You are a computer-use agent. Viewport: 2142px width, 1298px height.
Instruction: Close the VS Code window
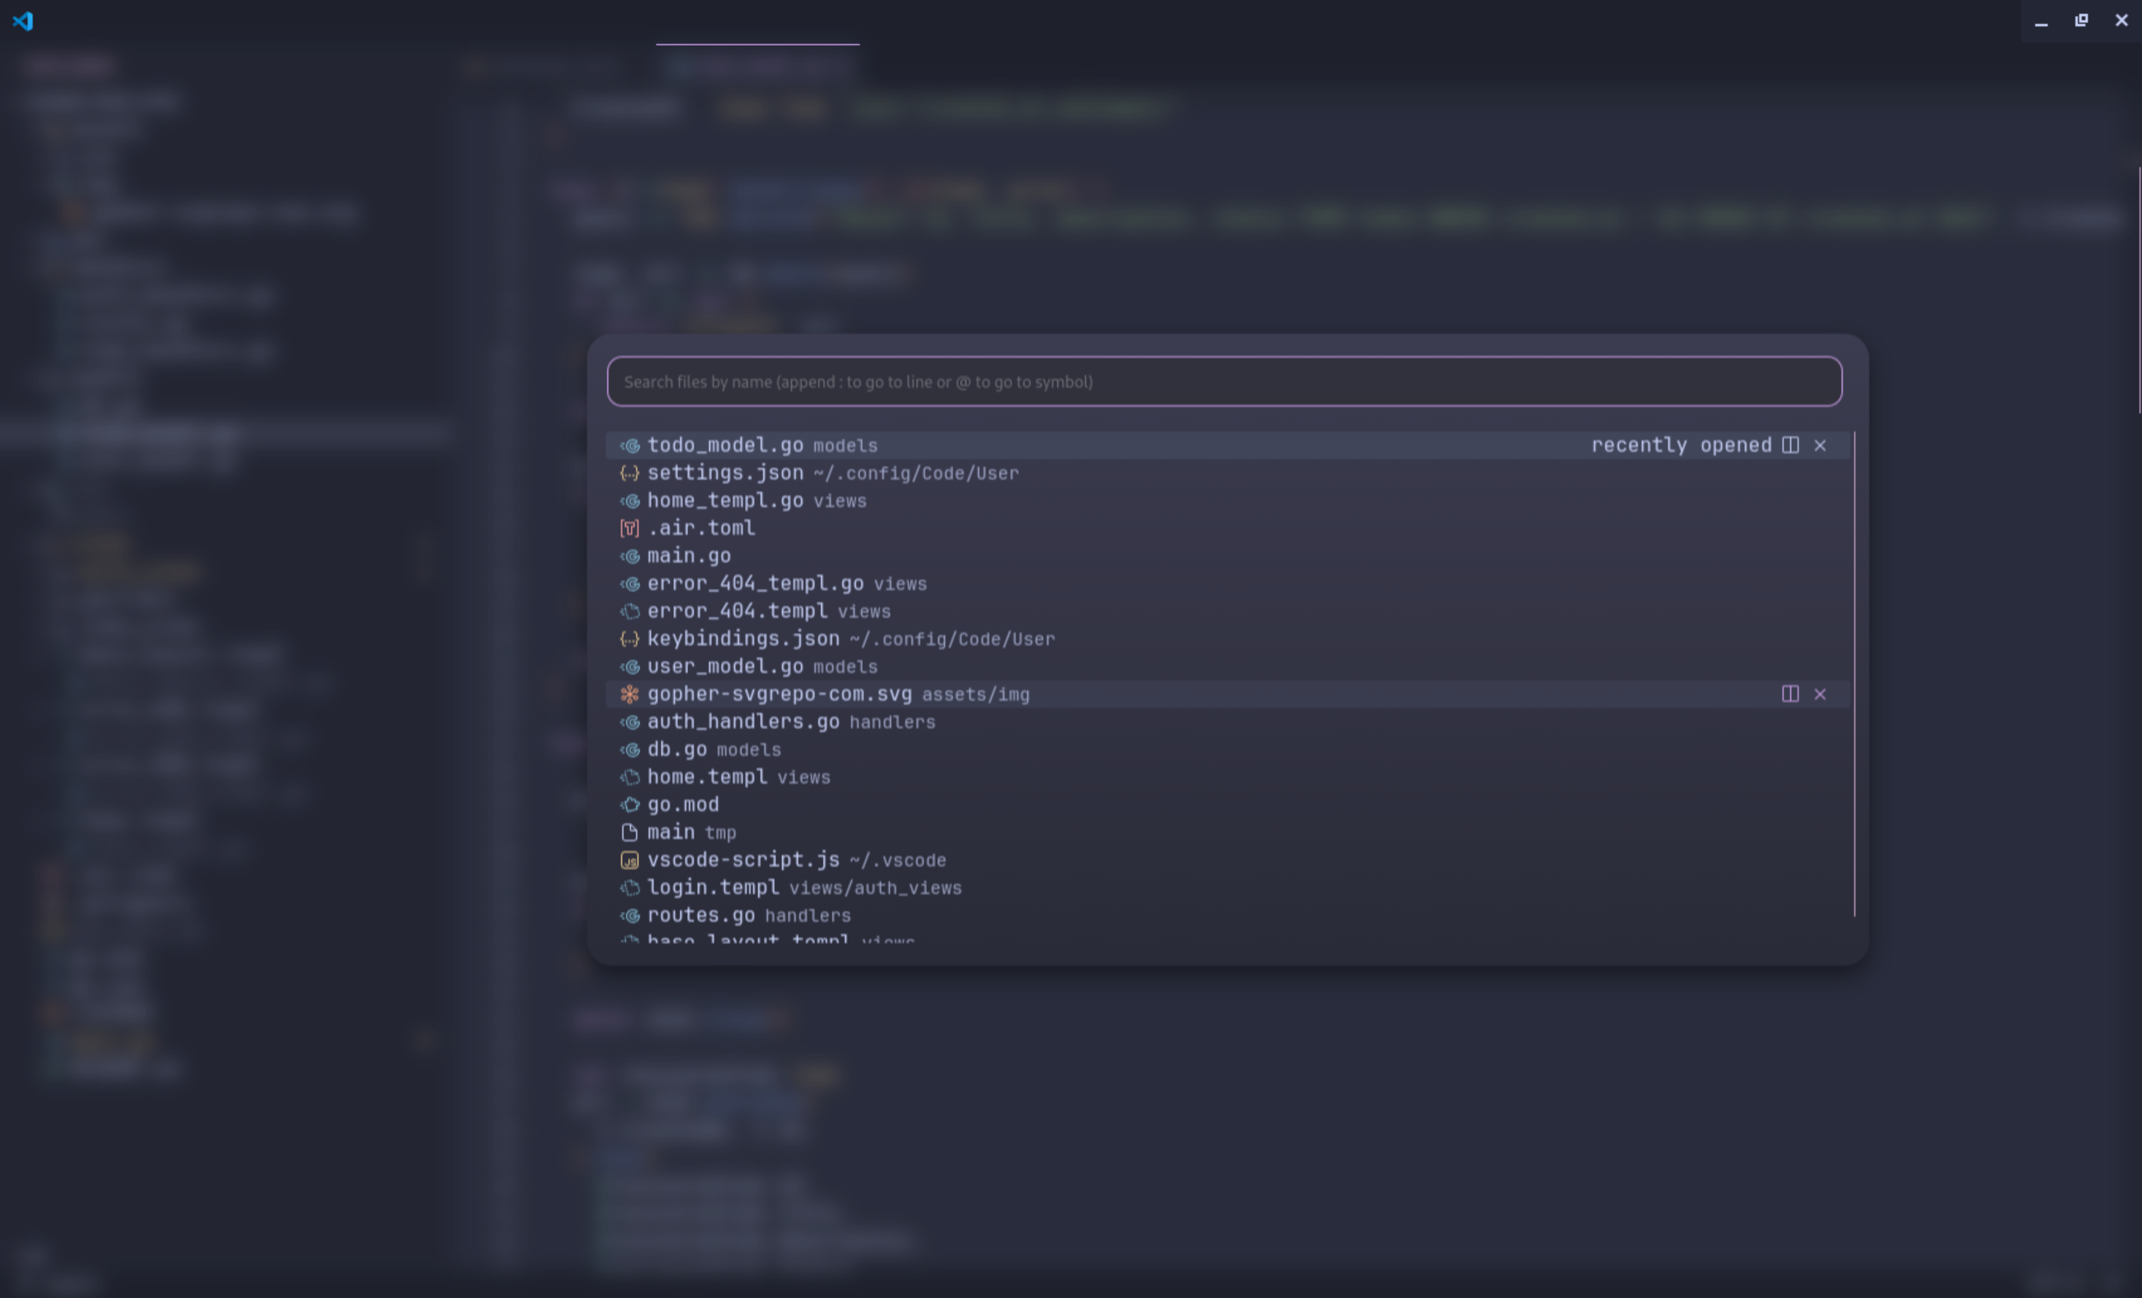(2121, 21)
